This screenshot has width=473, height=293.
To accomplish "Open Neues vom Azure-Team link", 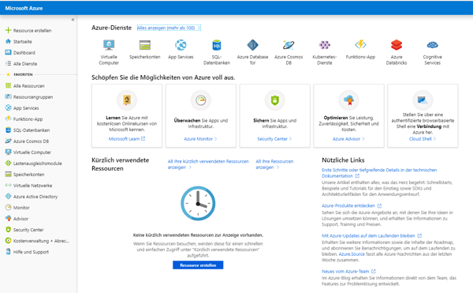I will click(348, 271).
